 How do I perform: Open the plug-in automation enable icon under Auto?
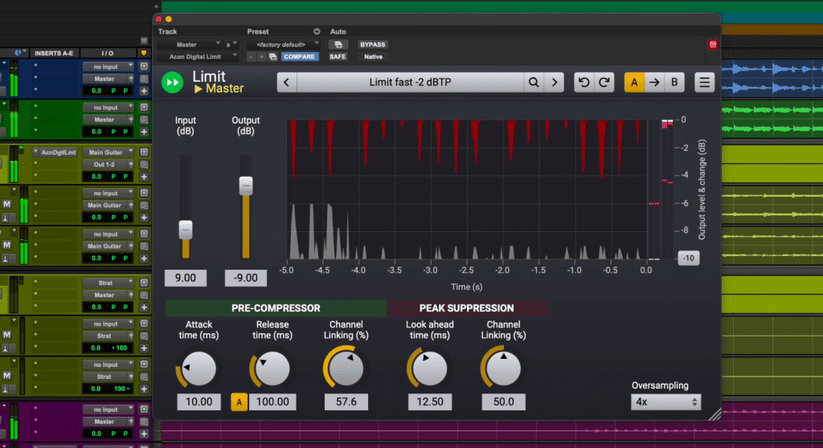click(338, 45)
